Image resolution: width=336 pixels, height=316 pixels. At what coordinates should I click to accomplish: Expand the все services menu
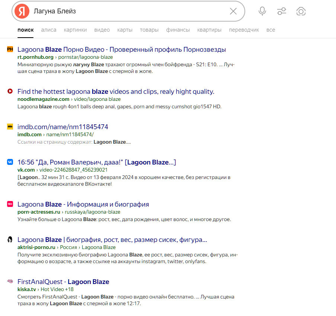tap(271, 30)
